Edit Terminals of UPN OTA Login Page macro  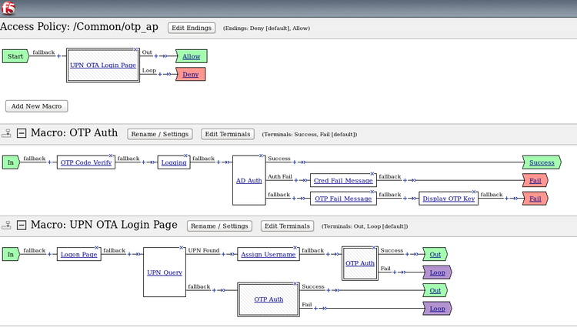coord(288,226)
